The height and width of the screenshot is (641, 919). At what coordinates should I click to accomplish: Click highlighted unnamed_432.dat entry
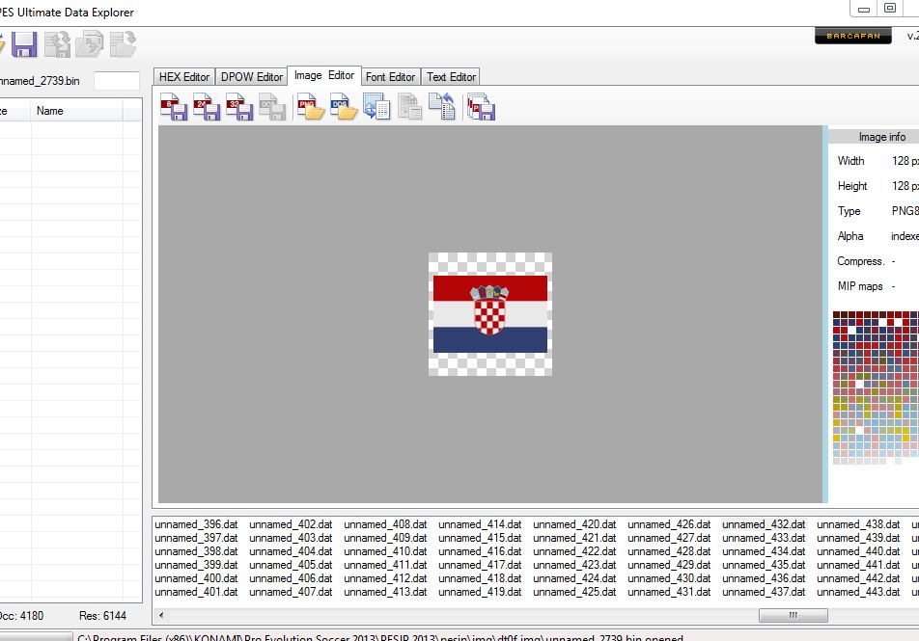[x=764, y=524]
